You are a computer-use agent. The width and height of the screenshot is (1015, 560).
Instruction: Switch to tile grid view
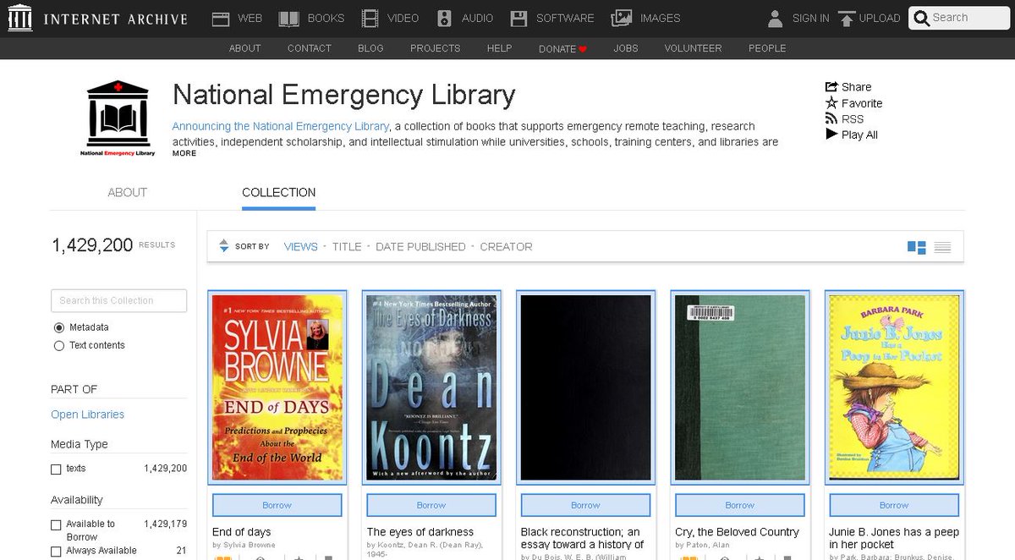[x=917, y=247]
